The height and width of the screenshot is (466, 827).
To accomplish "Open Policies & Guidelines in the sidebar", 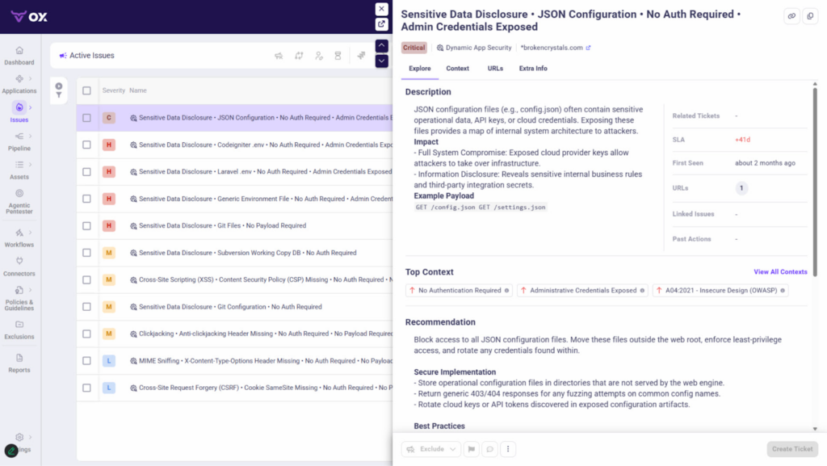I will pos(19,298).
